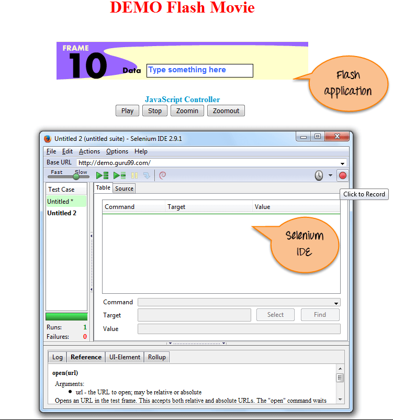Viewport: 393px width, 420px height.
Task: Click the Fast/Slow speed slider
Action: (x=76, y=176)
